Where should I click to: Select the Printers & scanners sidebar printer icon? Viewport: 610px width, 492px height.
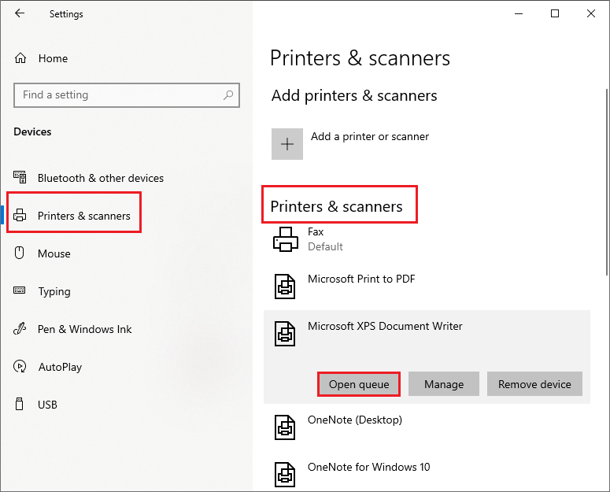click(x=20, y=215)
